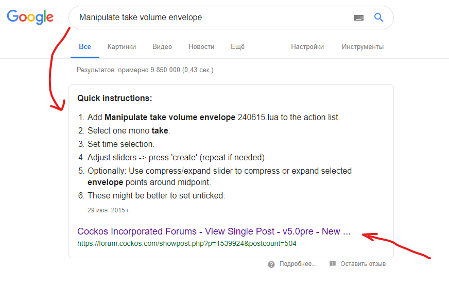Image resolution: width=449 pixels, height=284 pixels.
Task: Show the Инструменты search tools
Action: point(362,47)
